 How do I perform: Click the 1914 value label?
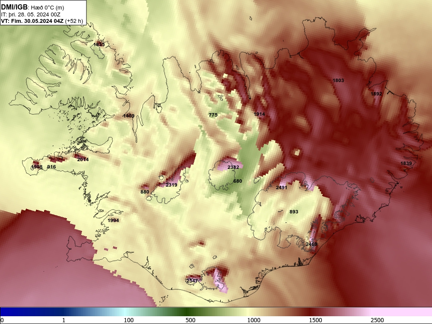259,114
